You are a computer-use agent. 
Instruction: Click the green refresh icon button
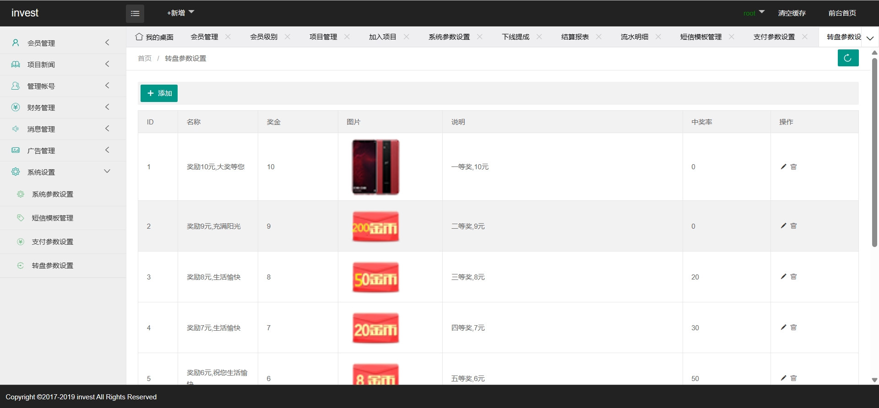848,58
